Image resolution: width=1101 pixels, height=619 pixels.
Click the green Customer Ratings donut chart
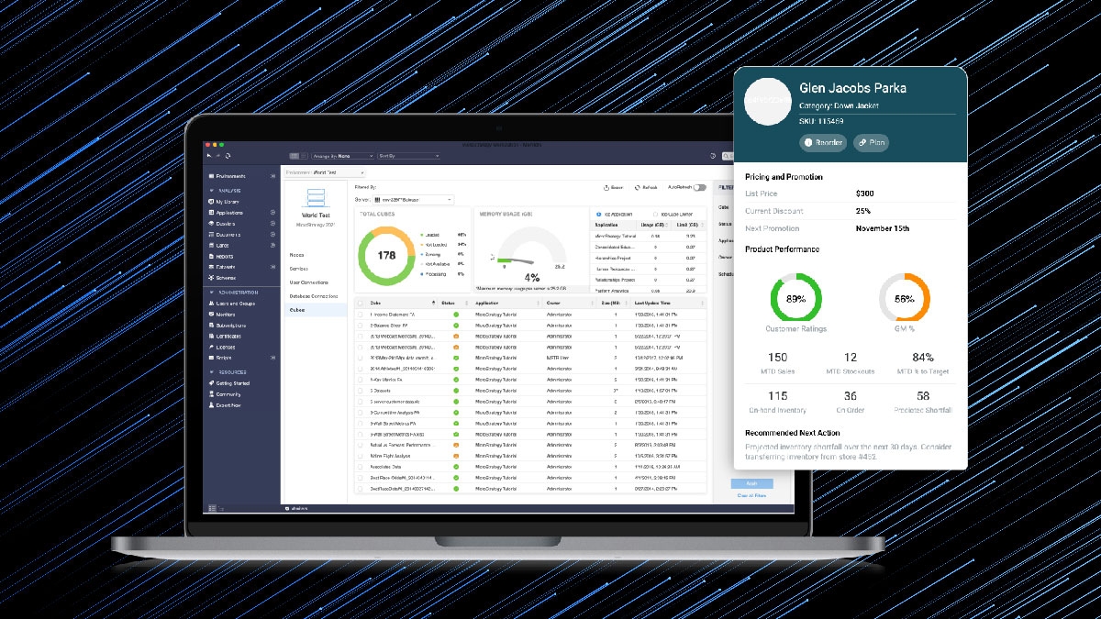coord(795,298)
